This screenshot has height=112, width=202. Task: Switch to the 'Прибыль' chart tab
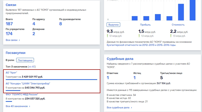[x=145, y=25]
